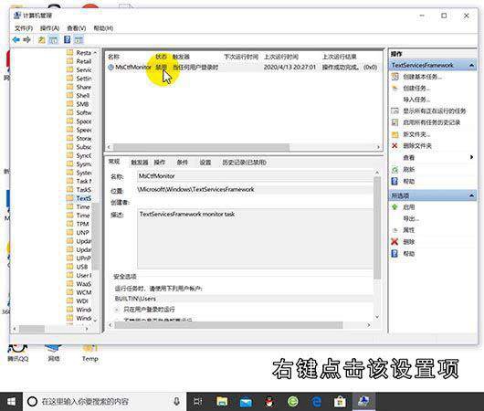
Task: Select the SMB folder in tree
Action: click(82, 104)
